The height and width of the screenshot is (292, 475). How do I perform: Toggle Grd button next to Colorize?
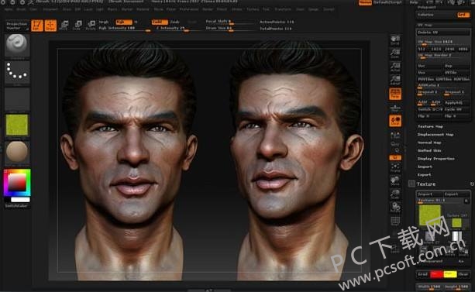[x=463, y=15]
